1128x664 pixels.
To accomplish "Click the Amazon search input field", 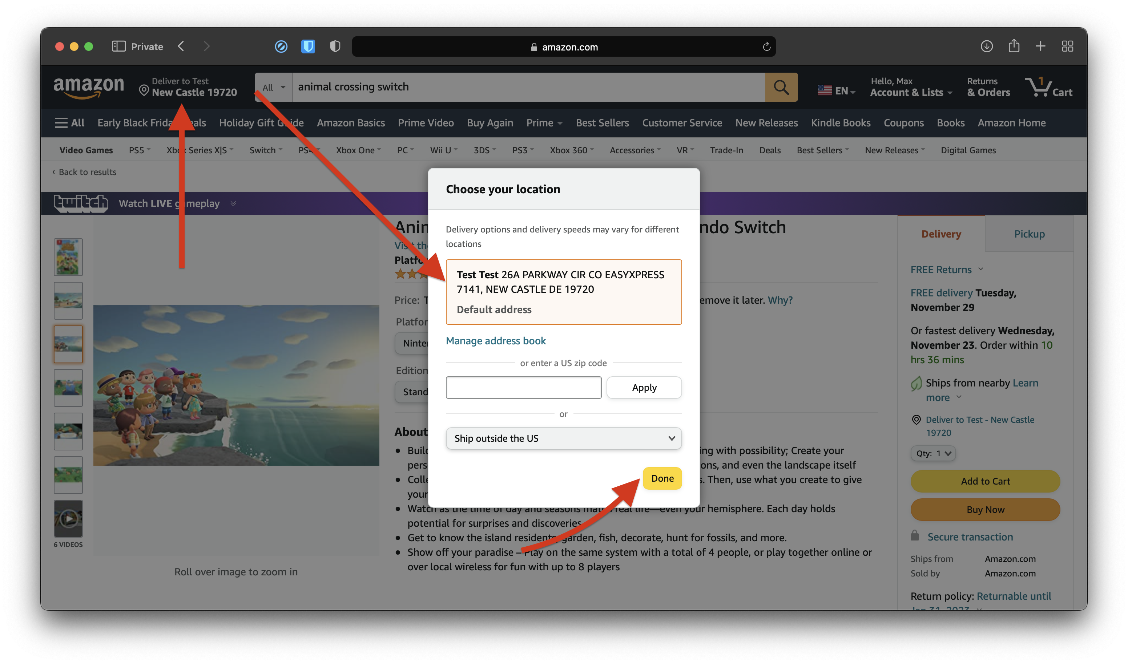I will point(528,87).
